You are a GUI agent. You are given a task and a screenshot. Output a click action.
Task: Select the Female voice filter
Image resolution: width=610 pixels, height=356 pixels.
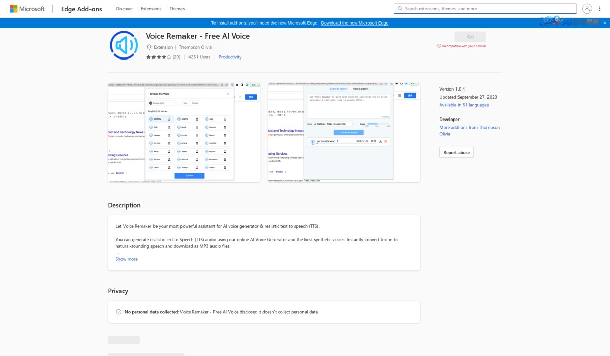click(x=195, y=103)
